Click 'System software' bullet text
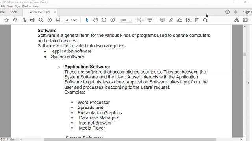 67,56
